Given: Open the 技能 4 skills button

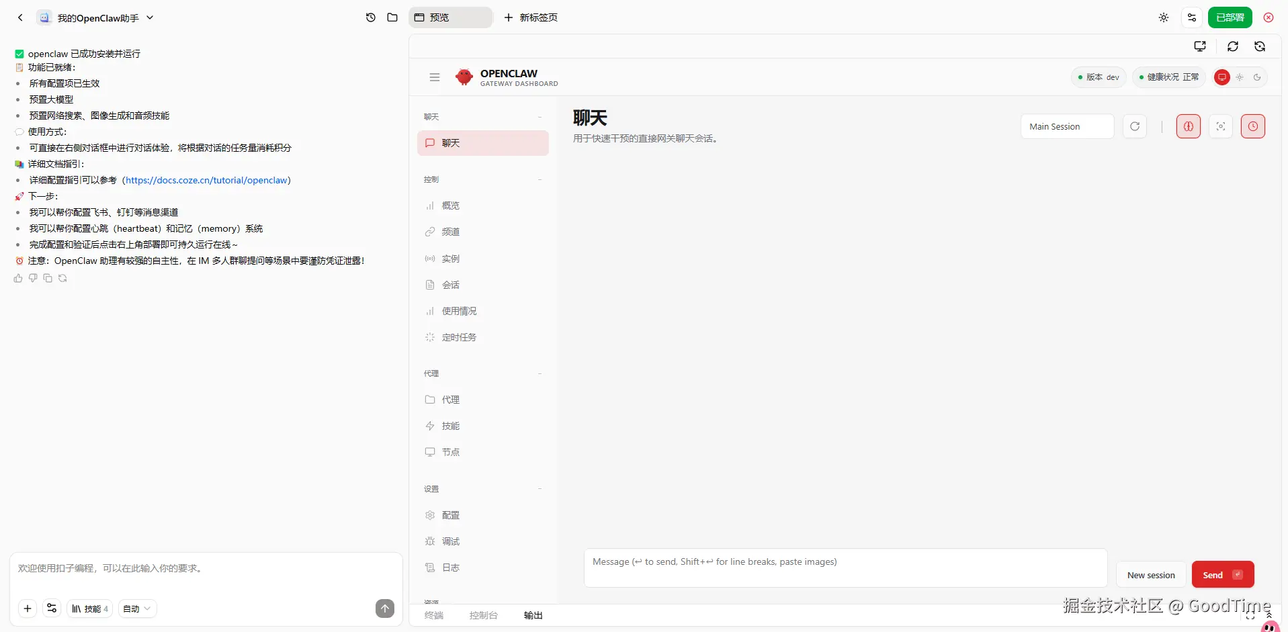Looking at the screenshot, I should click(x=89, y=608).
